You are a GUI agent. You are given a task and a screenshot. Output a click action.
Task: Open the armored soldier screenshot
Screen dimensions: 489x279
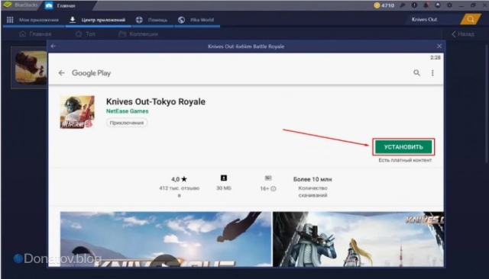click(x=358, y=239)
